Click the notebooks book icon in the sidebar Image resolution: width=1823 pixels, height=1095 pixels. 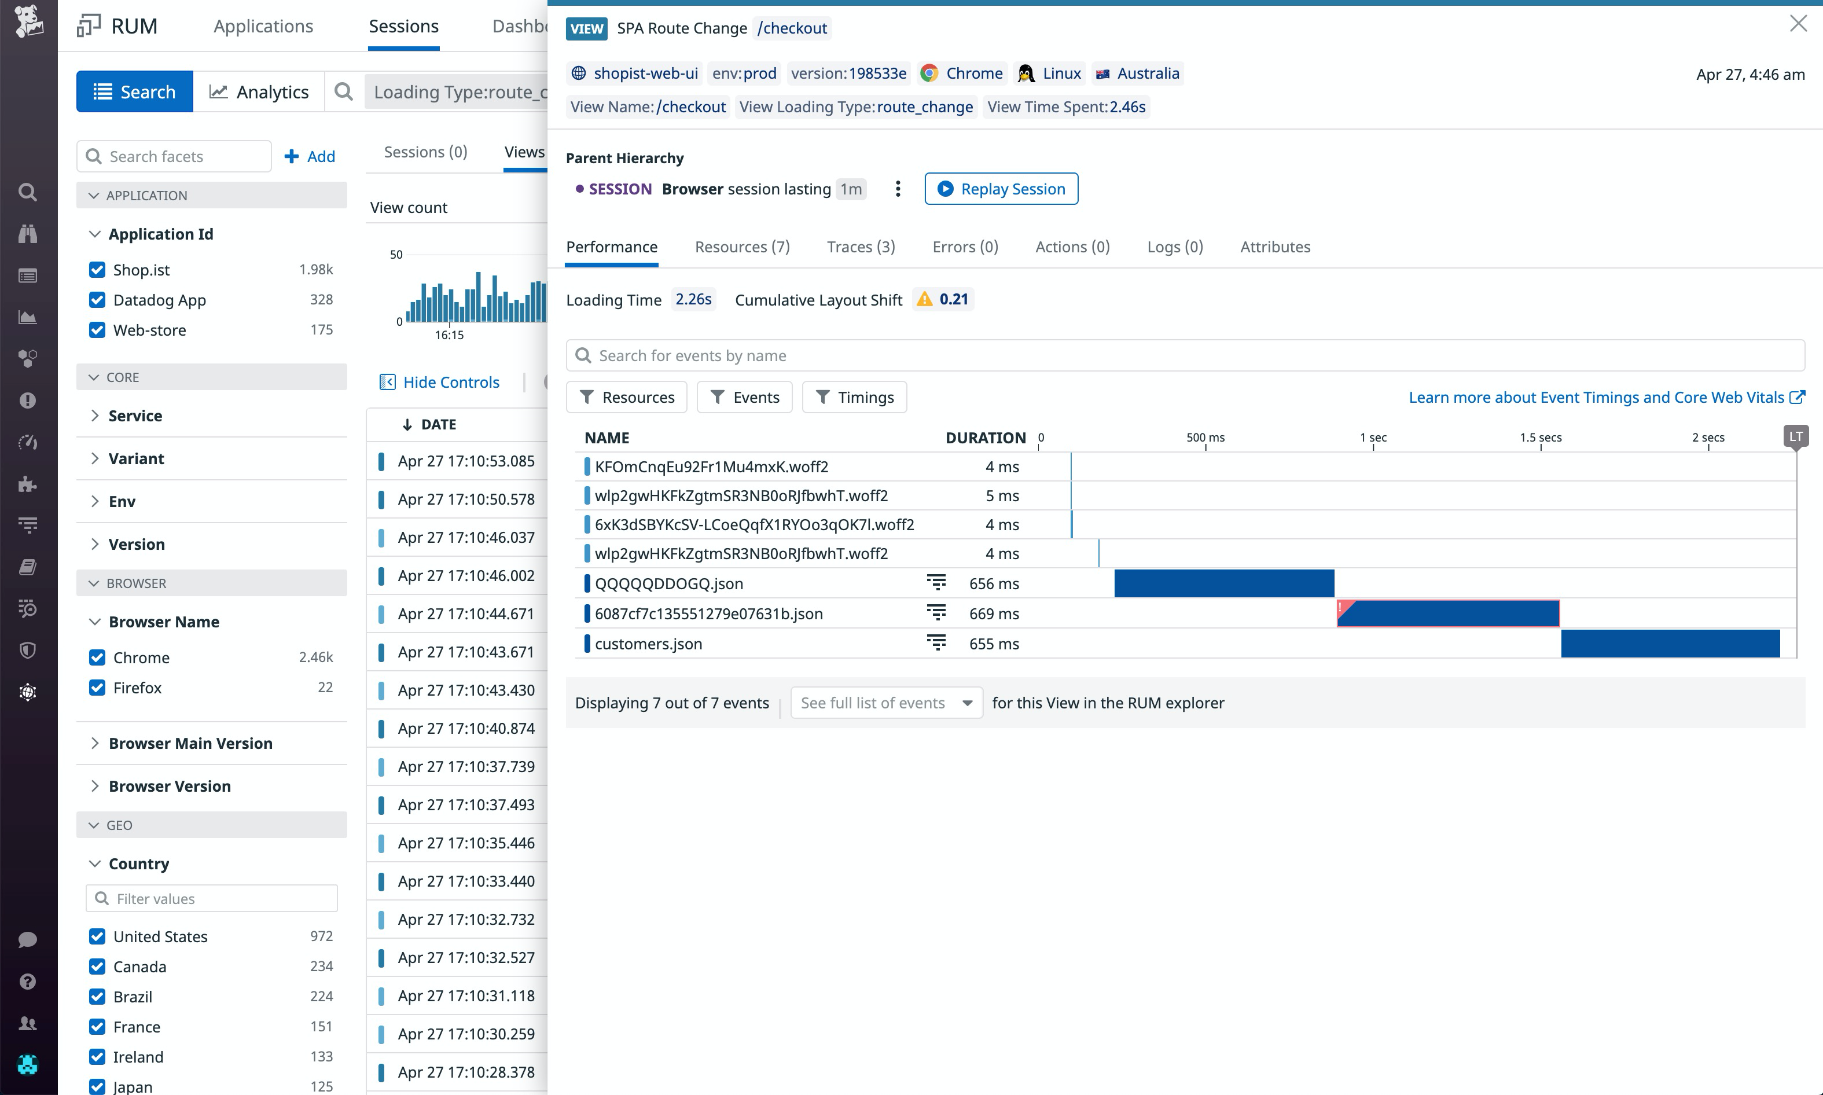click(x=27, y=566)
